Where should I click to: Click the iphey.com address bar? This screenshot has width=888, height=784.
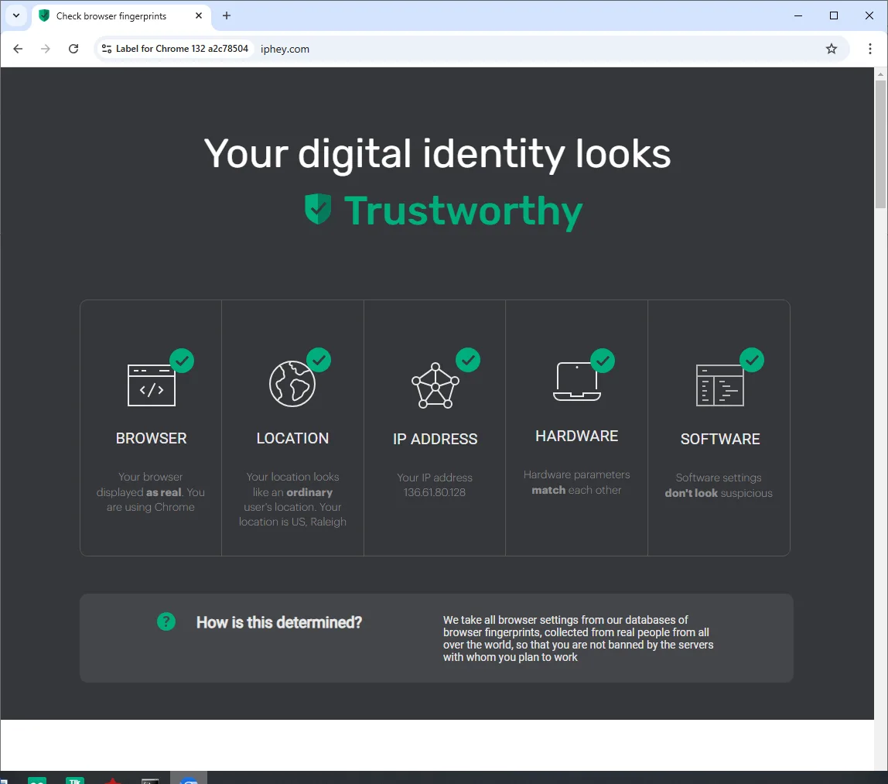pos(473,49)
